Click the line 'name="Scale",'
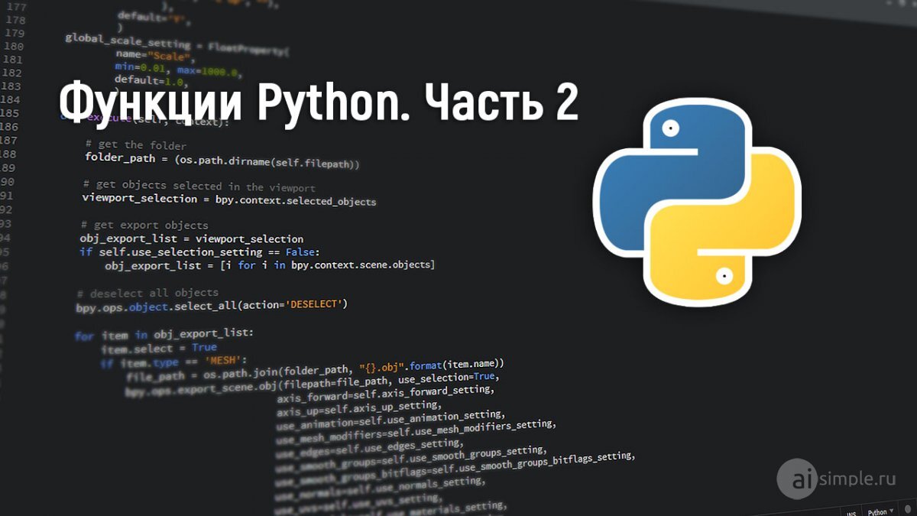This screenshot has width=917, height=516. tap(157, 56)
